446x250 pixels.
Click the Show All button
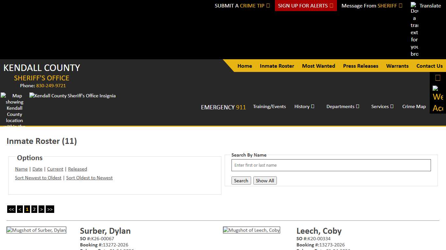pos(265,180)
